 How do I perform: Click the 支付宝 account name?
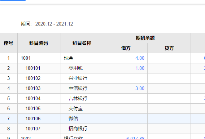point(75,109)
